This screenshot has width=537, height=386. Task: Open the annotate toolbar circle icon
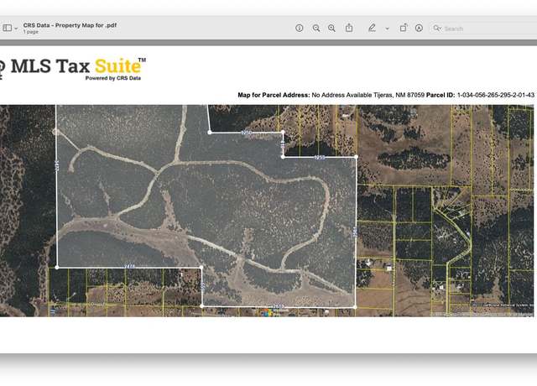pos(419,28)
